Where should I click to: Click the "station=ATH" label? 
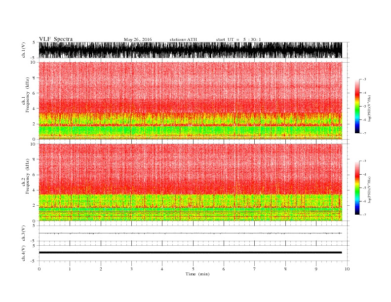tap(183, 39)
